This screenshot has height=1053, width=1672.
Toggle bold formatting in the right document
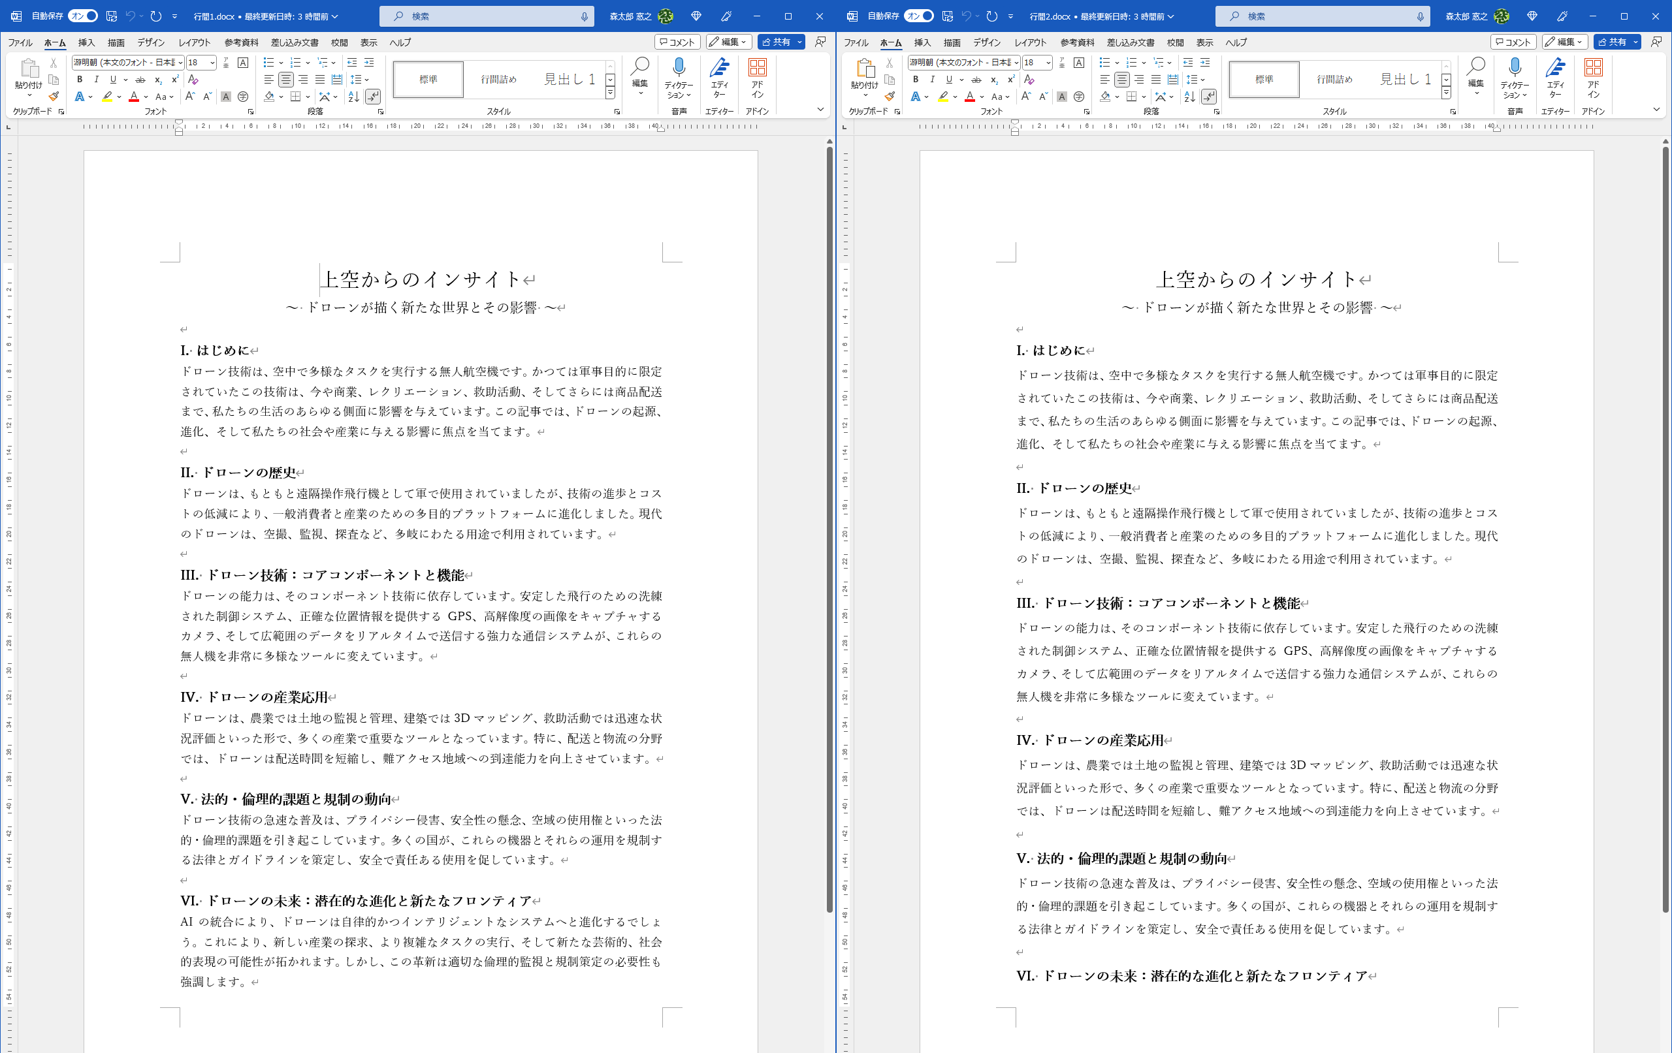pyautogui.click(x=914, y=79)
